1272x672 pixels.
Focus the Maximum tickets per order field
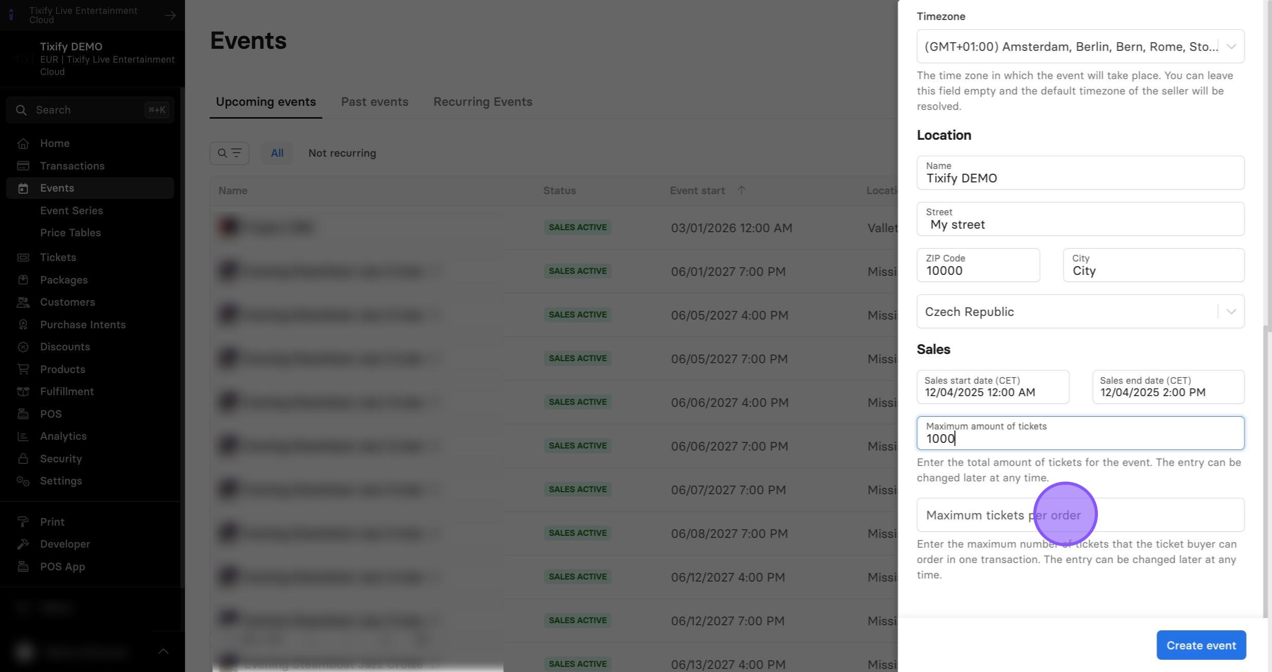pyautogui.click(x=1080, y=515)
